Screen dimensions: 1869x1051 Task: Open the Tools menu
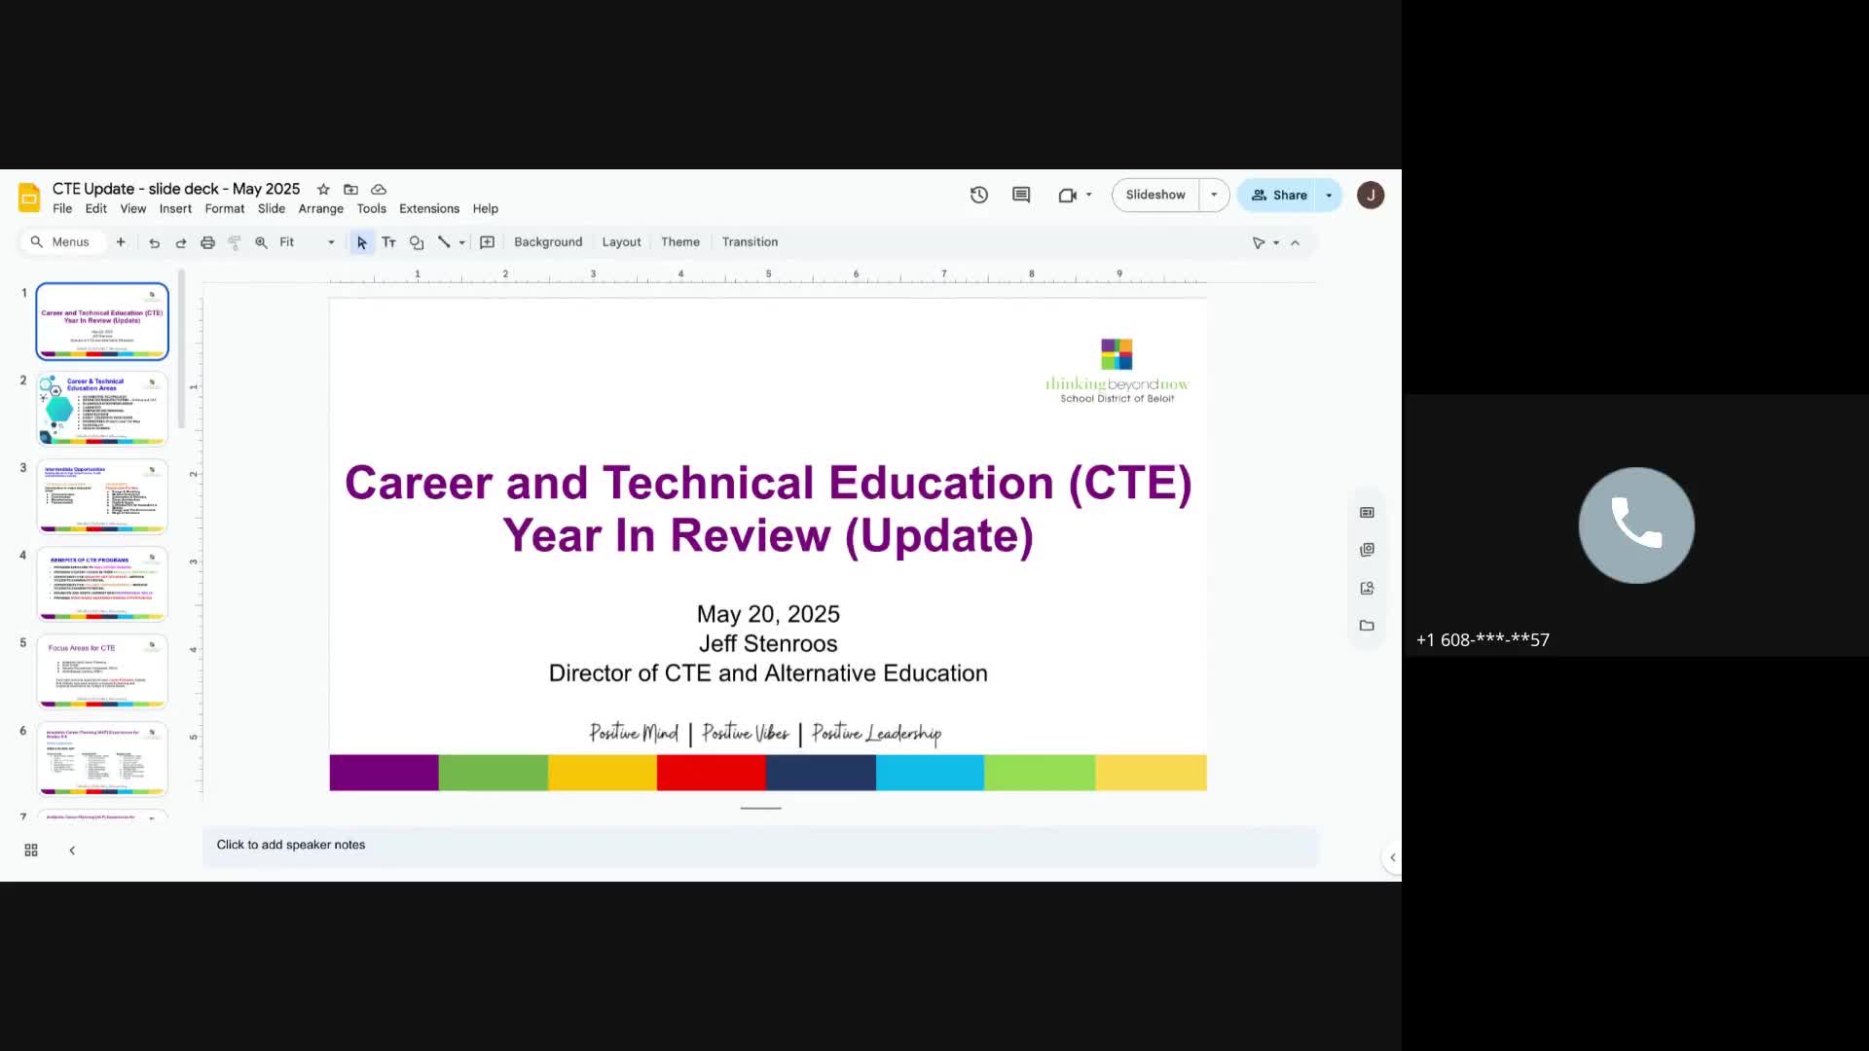coord(371,208)
